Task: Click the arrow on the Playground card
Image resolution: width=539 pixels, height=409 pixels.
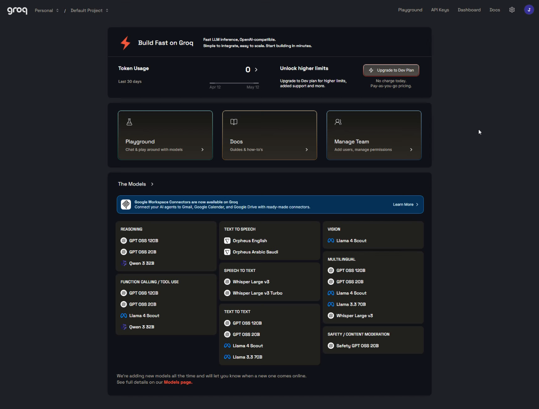Action: tap(202, 150)
